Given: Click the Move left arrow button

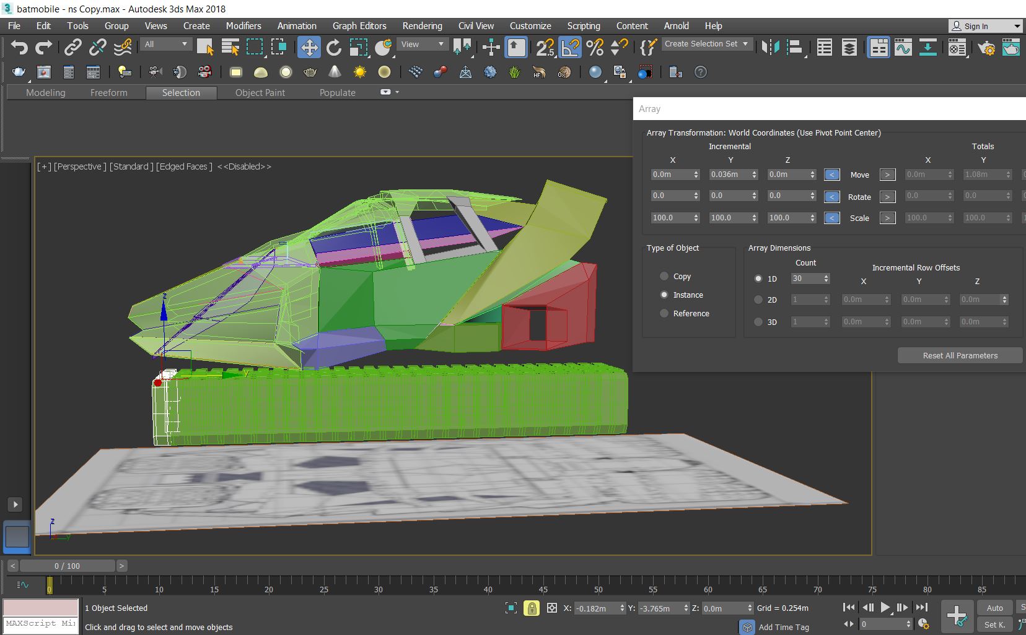Looking at the screenshot, I should [x=832, y=175].
